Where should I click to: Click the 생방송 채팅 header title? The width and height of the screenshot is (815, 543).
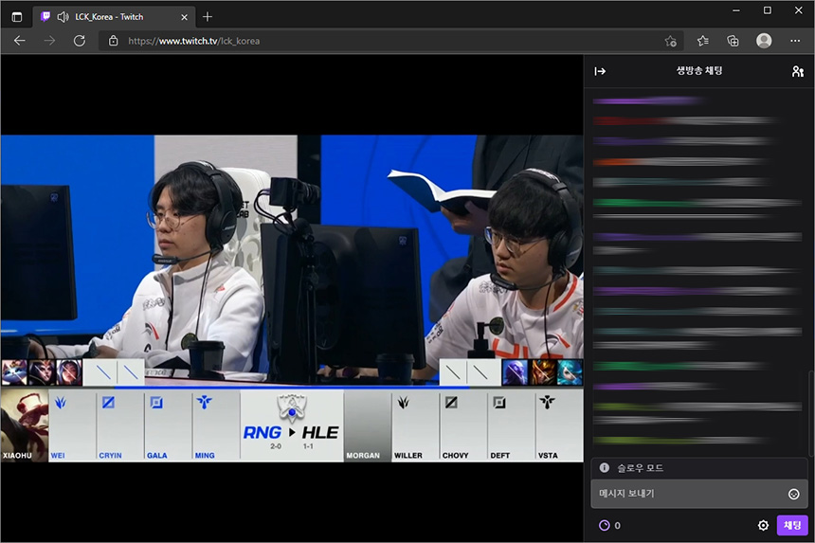point(699,71)
